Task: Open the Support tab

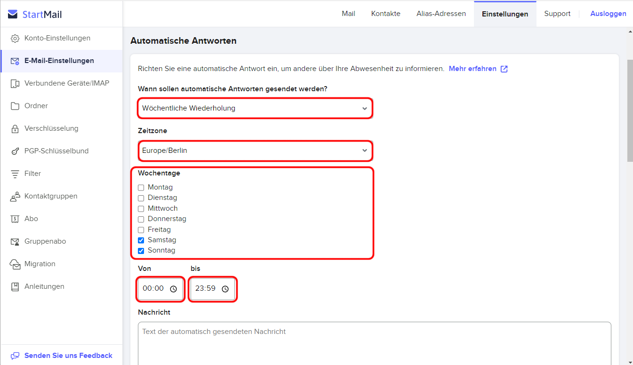Action: click(x=557, y=14)
